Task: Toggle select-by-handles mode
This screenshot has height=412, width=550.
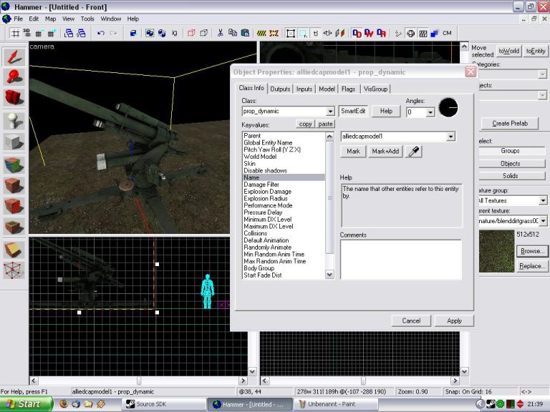Action: [291, 34]
